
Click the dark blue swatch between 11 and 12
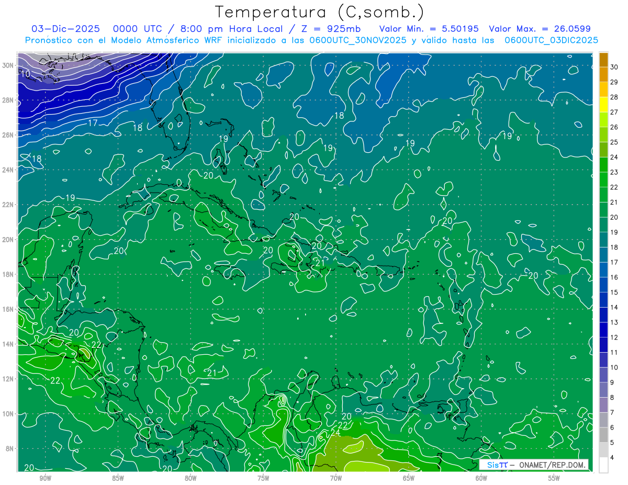pyautogui.click(x=603, y=345)
